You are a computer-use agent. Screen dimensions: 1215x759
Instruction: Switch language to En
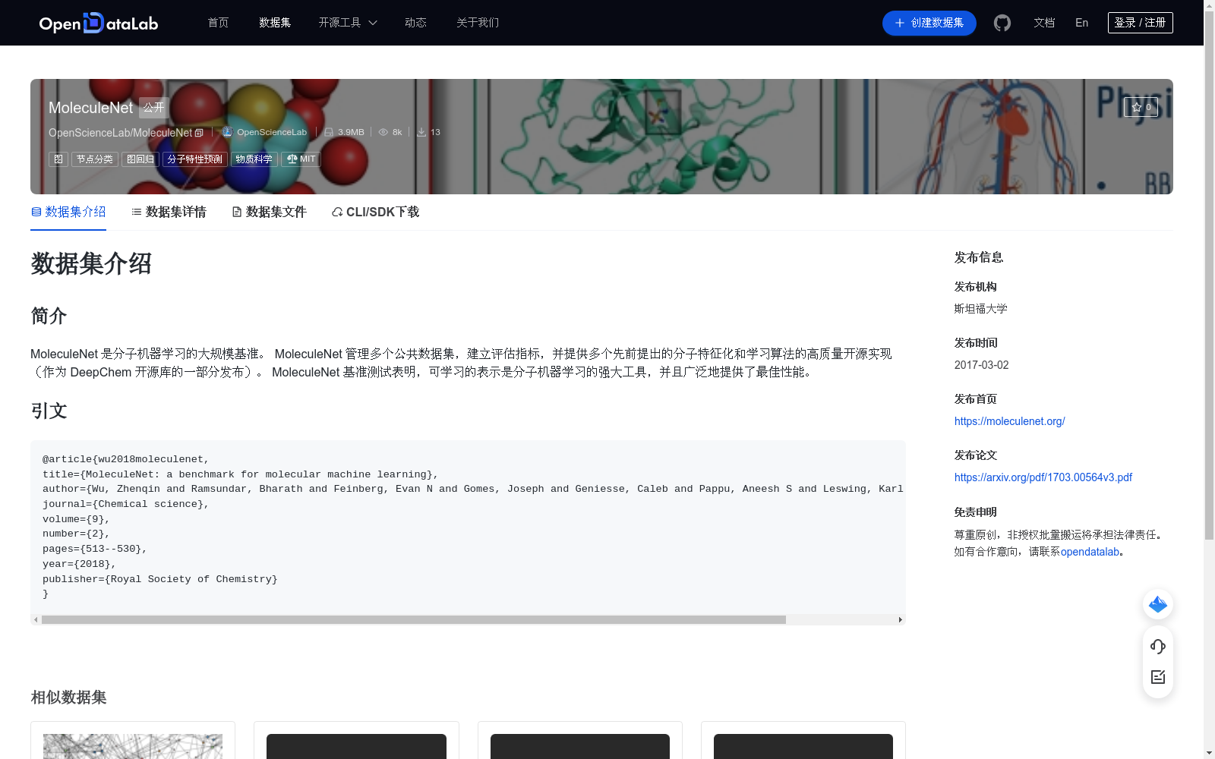coord(1082,23)
